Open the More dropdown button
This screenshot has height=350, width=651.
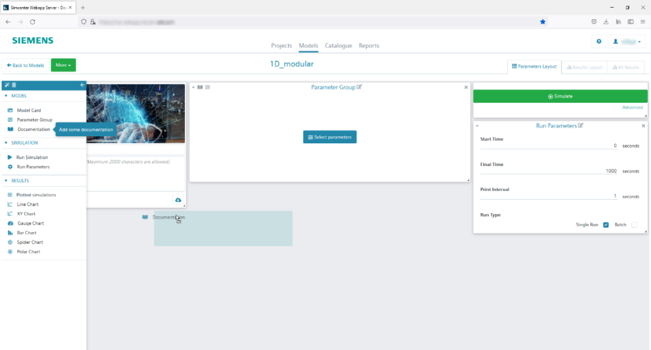coord(63,65)
